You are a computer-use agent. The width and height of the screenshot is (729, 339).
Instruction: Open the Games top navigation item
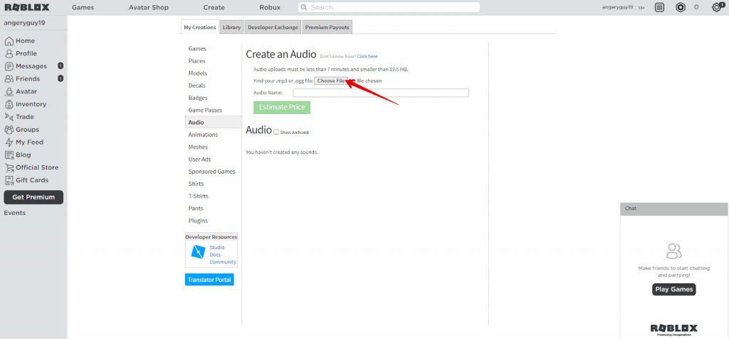coord(83,7)
